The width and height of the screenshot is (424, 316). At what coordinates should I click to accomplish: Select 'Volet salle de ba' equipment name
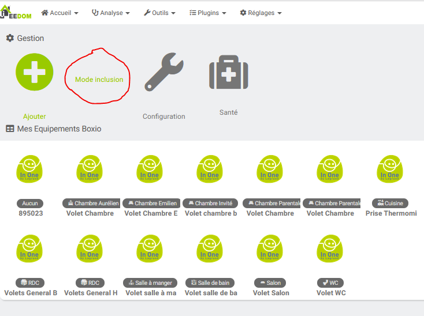click(x=211, y=293)
